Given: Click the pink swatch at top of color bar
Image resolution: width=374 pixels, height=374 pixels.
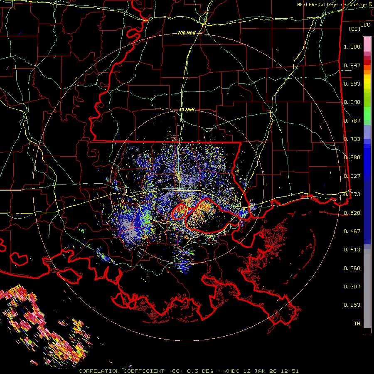Looking at the screenshot, I should tap(367, 44).
